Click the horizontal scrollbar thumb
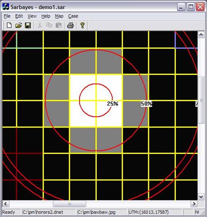207x217 pixels. 69,204
